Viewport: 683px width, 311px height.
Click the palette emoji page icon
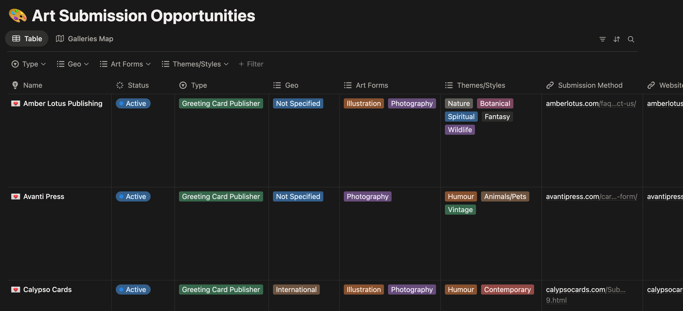tap(17, 16)
